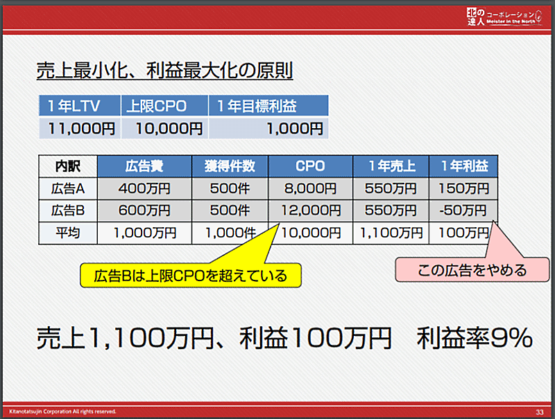This screenshot has height=419, width=555.
Task: Click the Kitanotatsujin Corporation copyright footer text
Action: [62, 412]
